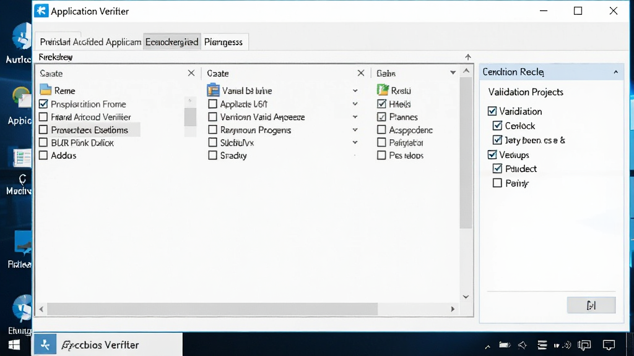Click the upward arrow above the list
634x356 pixels.
[468, 57]
